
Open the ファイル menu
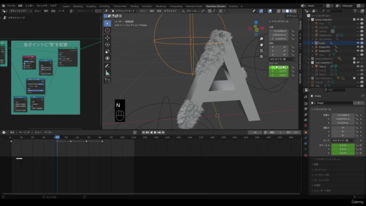pos(11,6)
